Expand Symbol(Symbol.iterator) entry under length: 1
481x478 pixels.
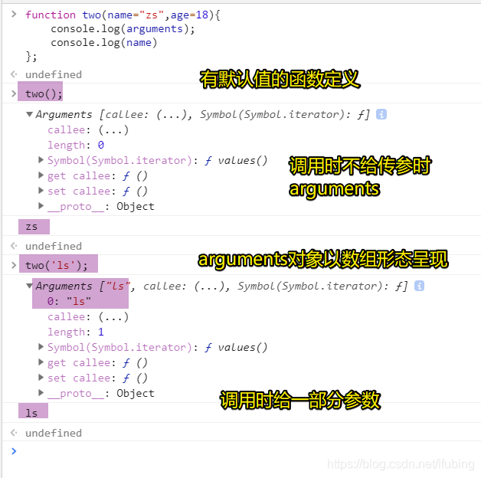(x=41, y=347)
